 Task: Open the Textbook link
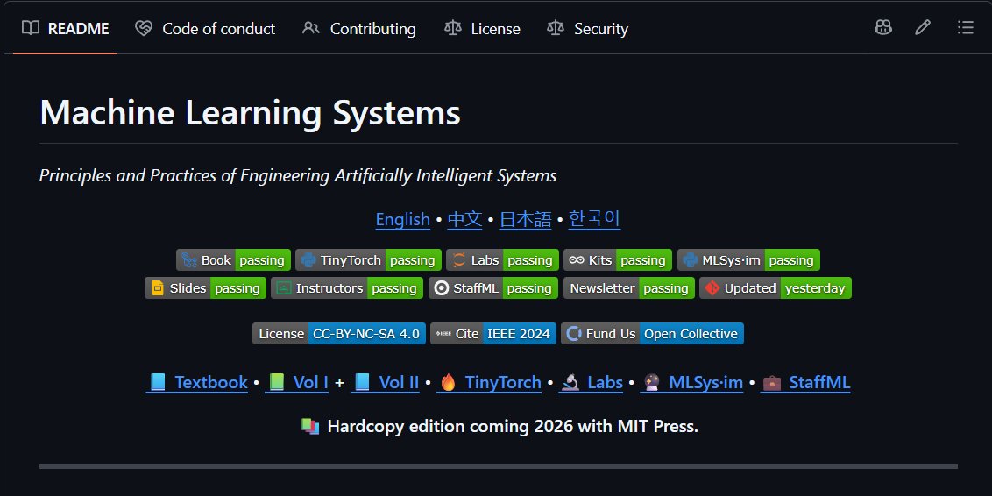pos(197,383)
